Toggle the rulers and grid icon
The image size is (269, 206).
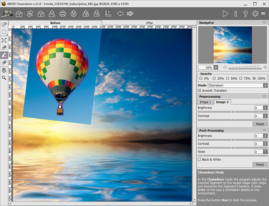click(108, 13)
